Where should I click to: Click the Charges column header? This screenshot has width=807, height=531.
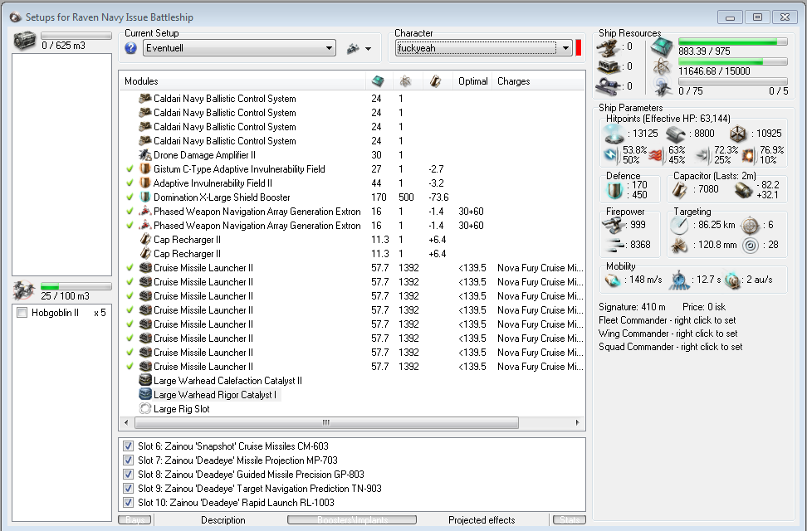(x=538, y=80)
